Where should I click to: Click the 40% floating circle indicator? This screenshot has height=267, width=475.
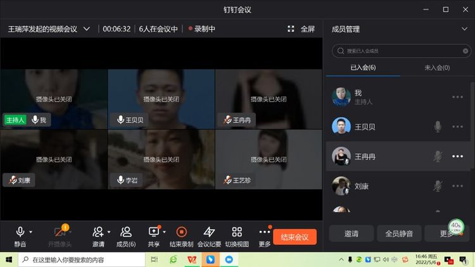456,227
